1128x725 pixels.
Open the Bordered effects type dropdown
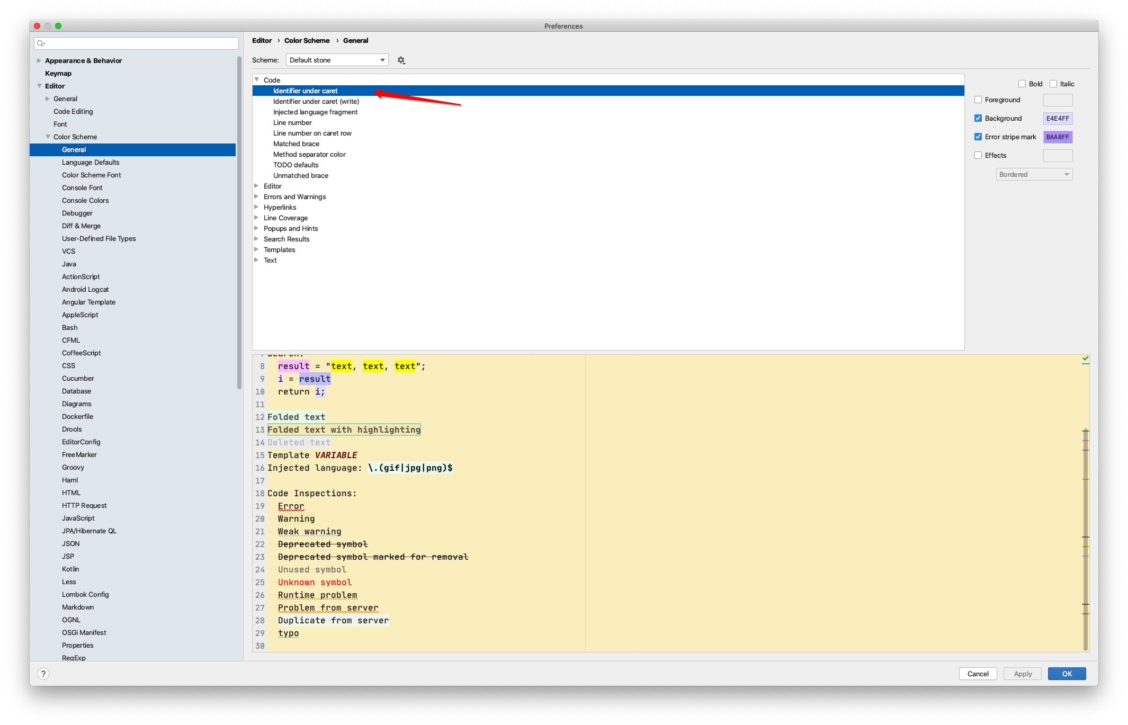point(1034,174)
